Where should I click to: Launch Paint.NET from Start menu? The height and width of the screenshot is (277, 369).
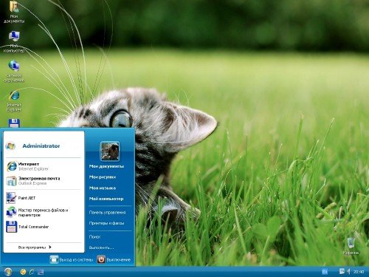(x=44, y=198)
